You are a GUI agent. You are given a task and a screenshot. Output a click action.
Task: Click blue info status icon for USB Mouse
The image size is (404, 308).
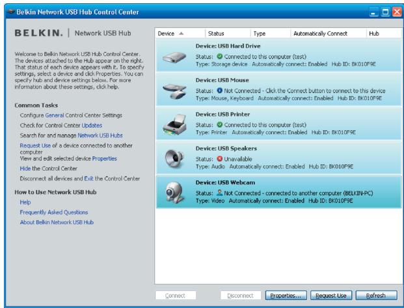(x=219, y=91)
